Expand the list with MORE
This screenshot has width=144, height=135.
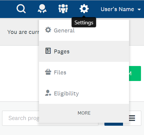pyautogui.click(x=84, y=113)
